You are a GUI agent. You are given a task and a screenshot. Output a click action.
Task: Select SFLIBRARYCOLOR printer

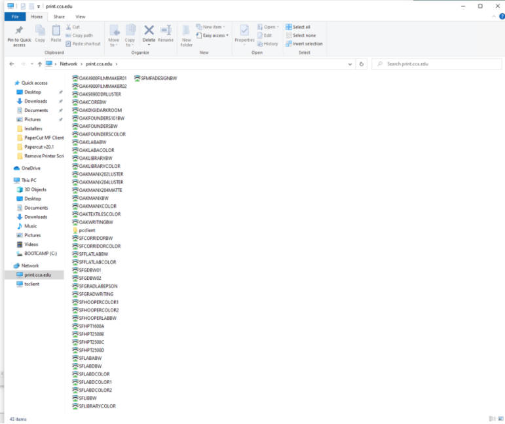[x=94, y=406]
